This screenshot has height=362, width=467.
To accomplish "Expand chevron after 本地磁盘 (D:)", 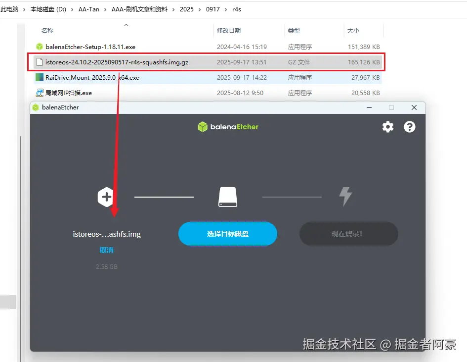I will 72,9.
